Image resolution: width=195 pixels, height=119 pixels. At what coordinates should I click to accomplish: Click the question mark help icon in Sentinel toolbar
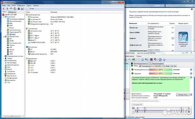[x=160, y=59]
